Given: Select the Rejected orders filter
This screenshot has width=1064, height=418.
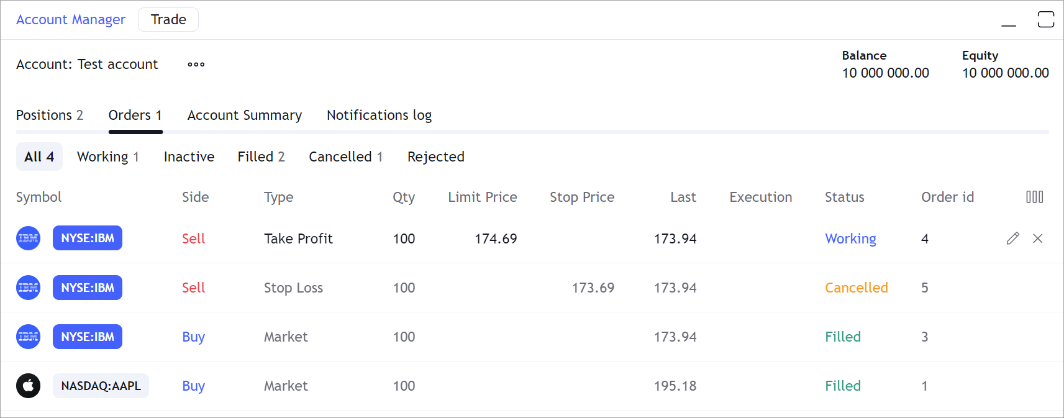Looking at the screenshot, I should (x=435, y=157).
